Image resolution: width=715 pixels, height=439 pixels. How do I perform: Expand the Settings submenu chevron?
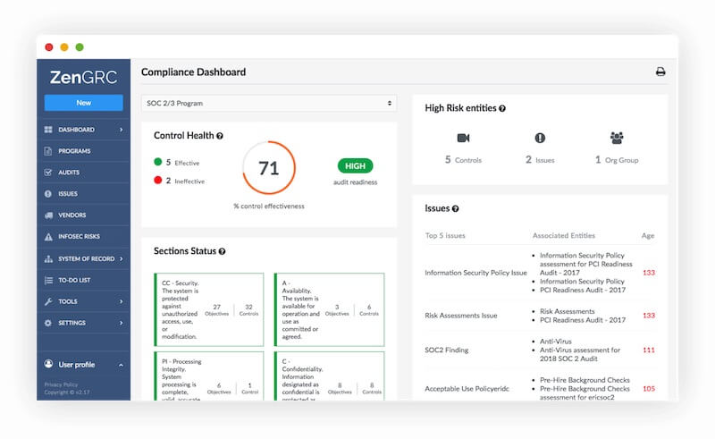[x=121, y=323]
